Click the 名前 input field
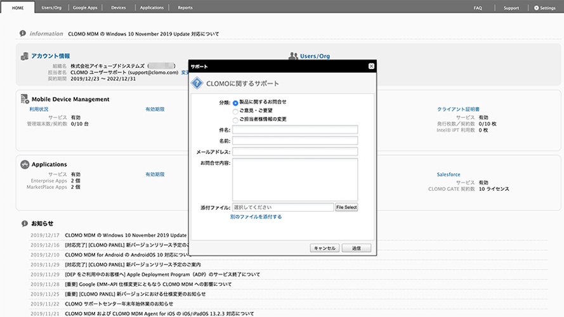 coord(295,141)
